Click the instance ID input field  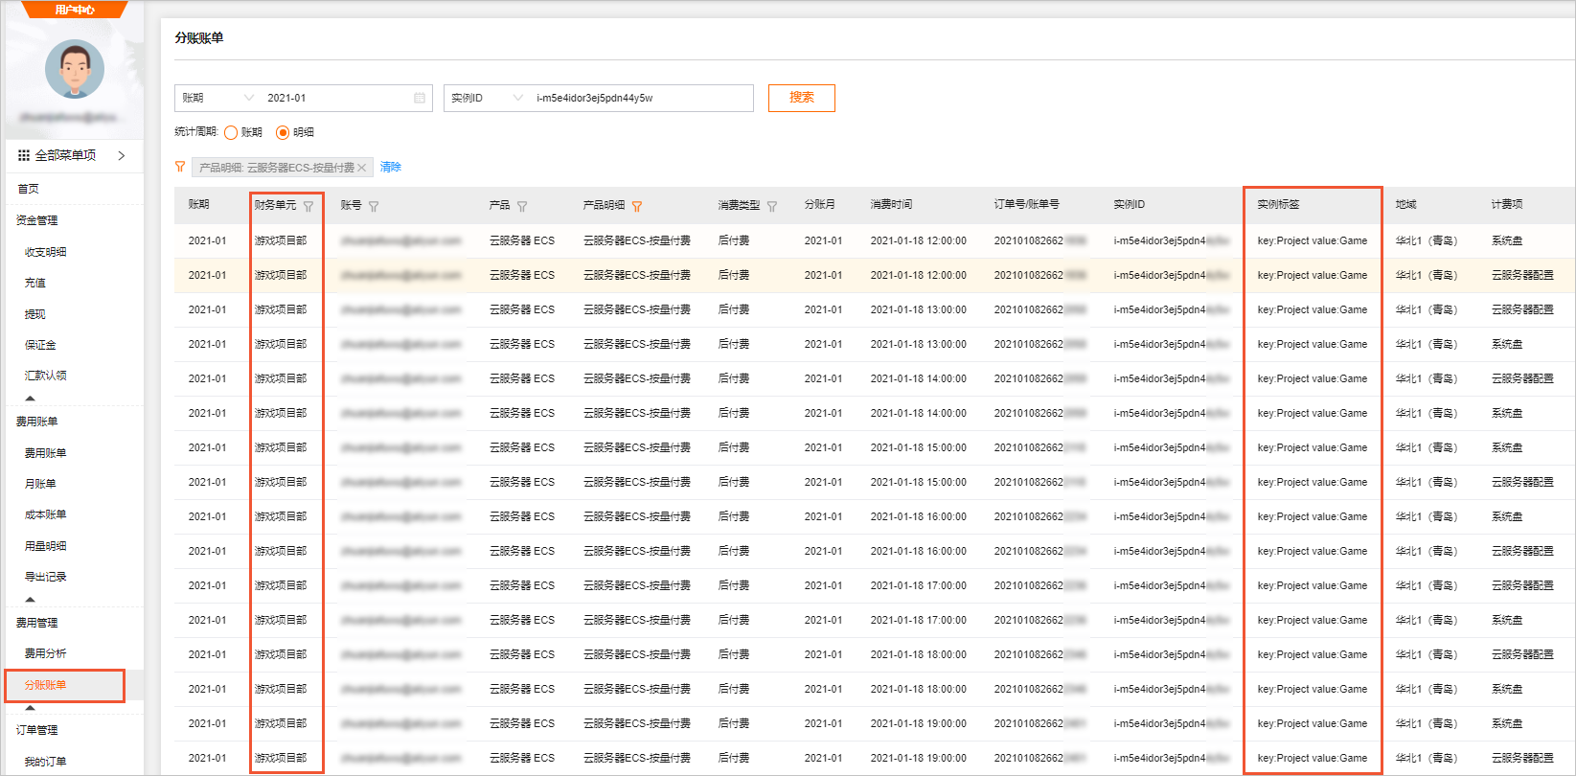(x=641, y=98)
